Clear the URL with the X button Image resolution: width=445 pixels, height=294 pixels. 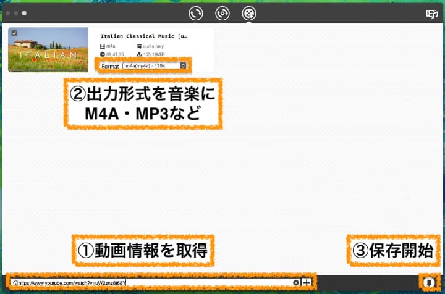coord(296,283)
